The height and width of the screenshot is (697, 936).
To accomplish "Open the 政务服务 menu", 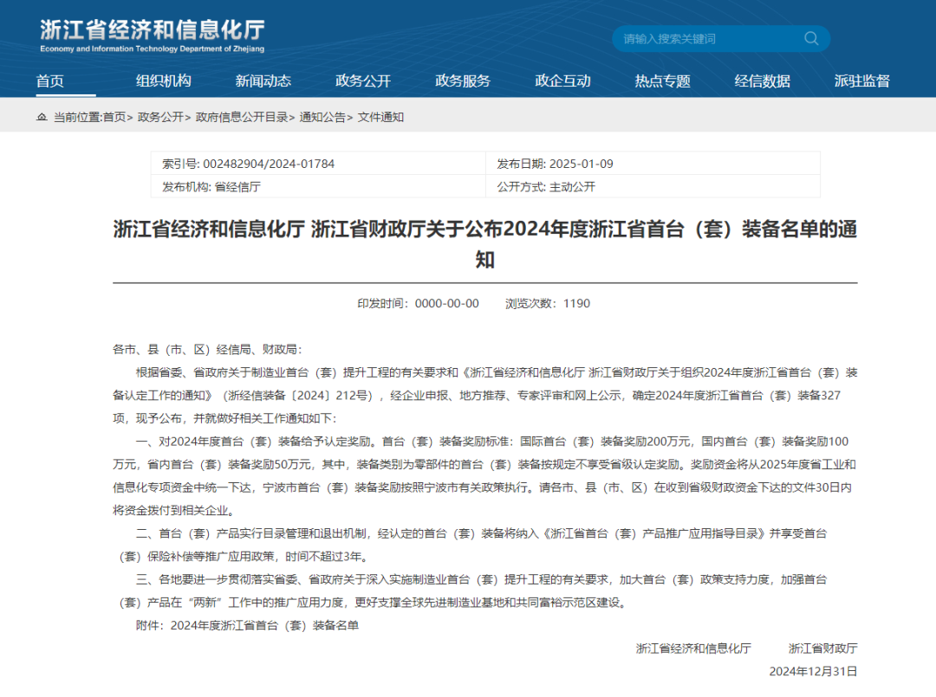I will tap(463, 81).
